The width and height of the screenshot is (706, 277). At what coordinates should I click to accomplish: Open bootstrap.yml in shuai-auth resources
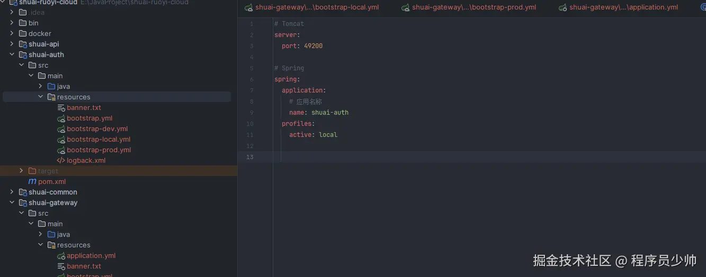pyautogui.click(x=89, y=118)
